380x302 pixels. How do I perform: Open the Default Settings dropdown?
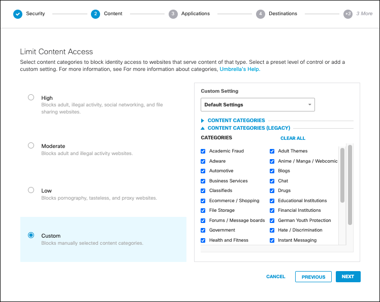258,105
